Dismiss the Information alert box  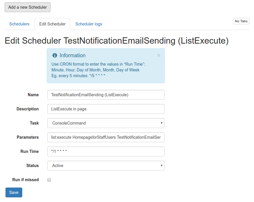click(x=158, y=55)
